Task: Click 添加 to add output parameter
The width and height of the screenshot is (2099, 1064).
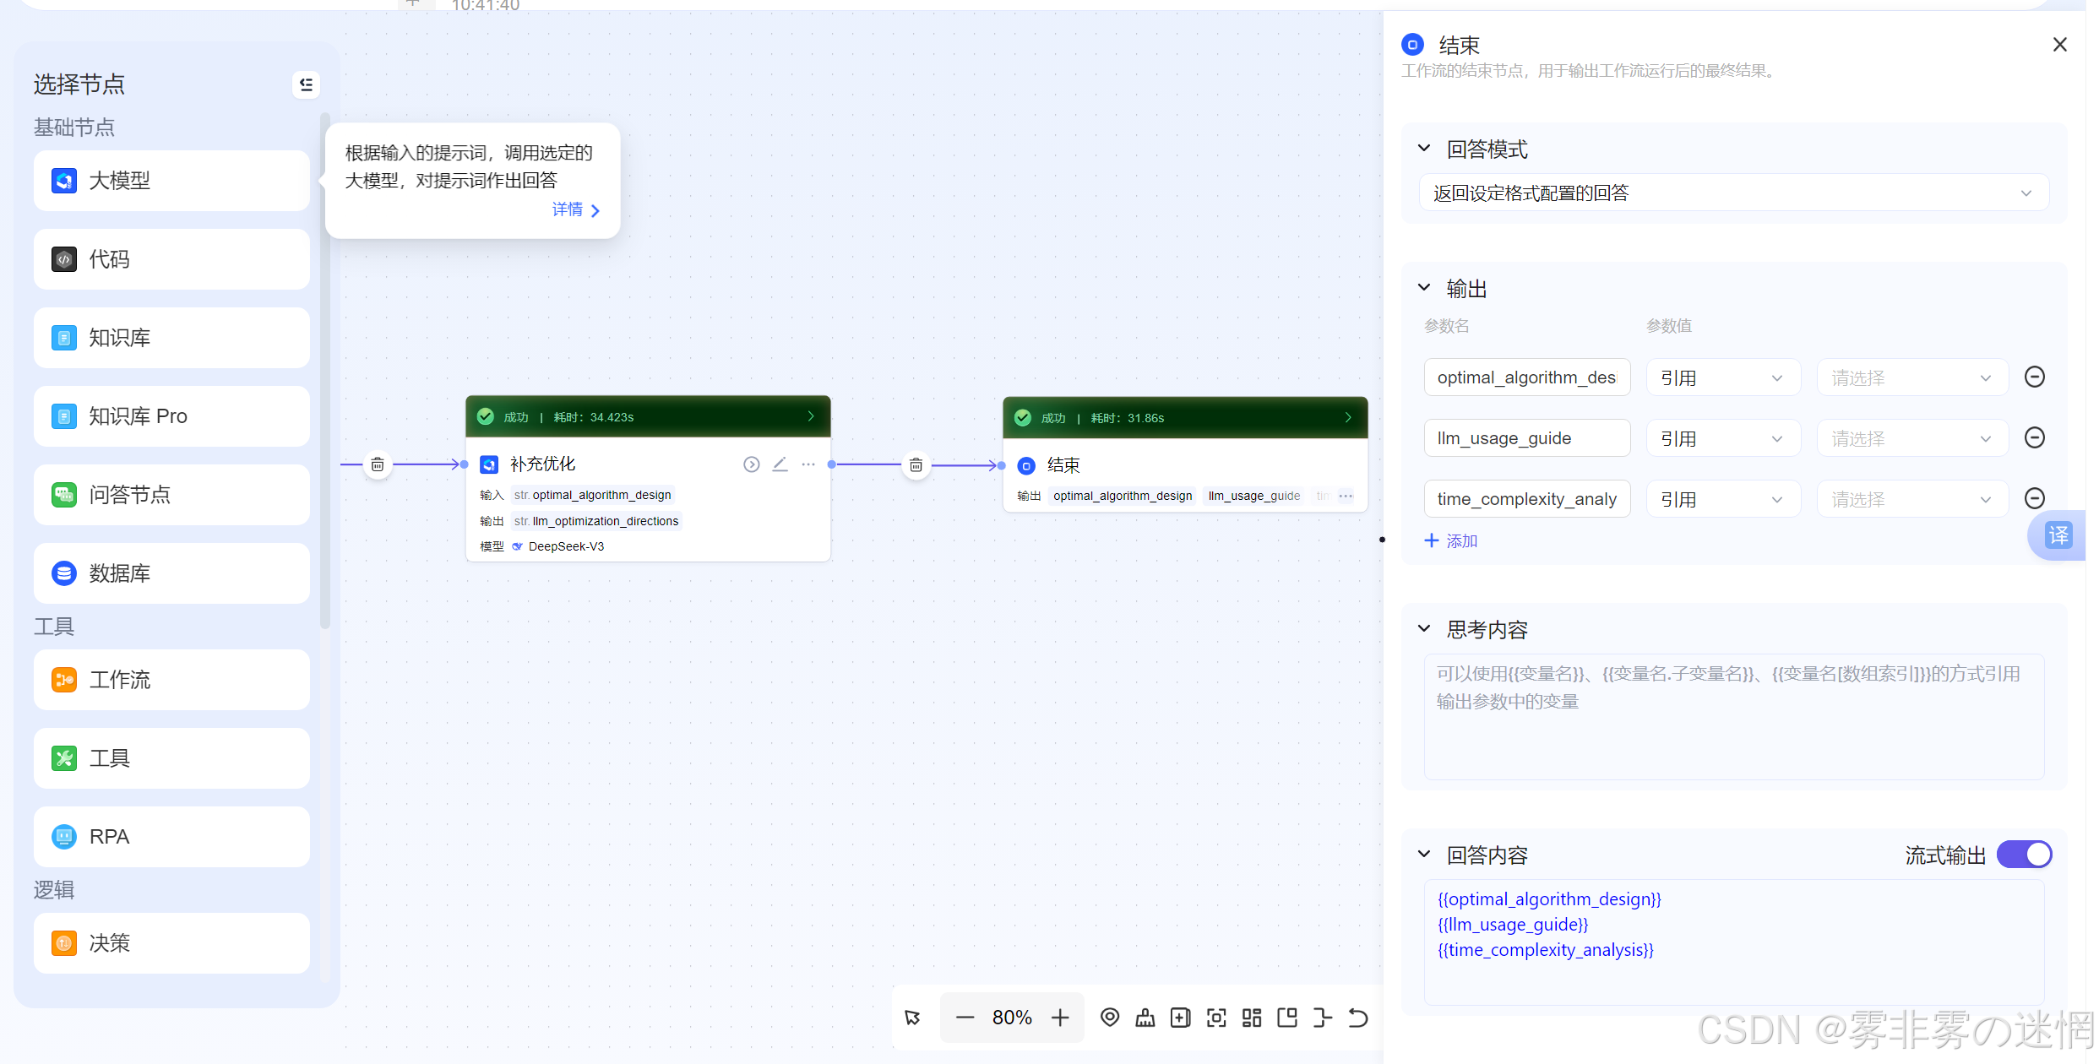Action: click(x=1451, y=540)
